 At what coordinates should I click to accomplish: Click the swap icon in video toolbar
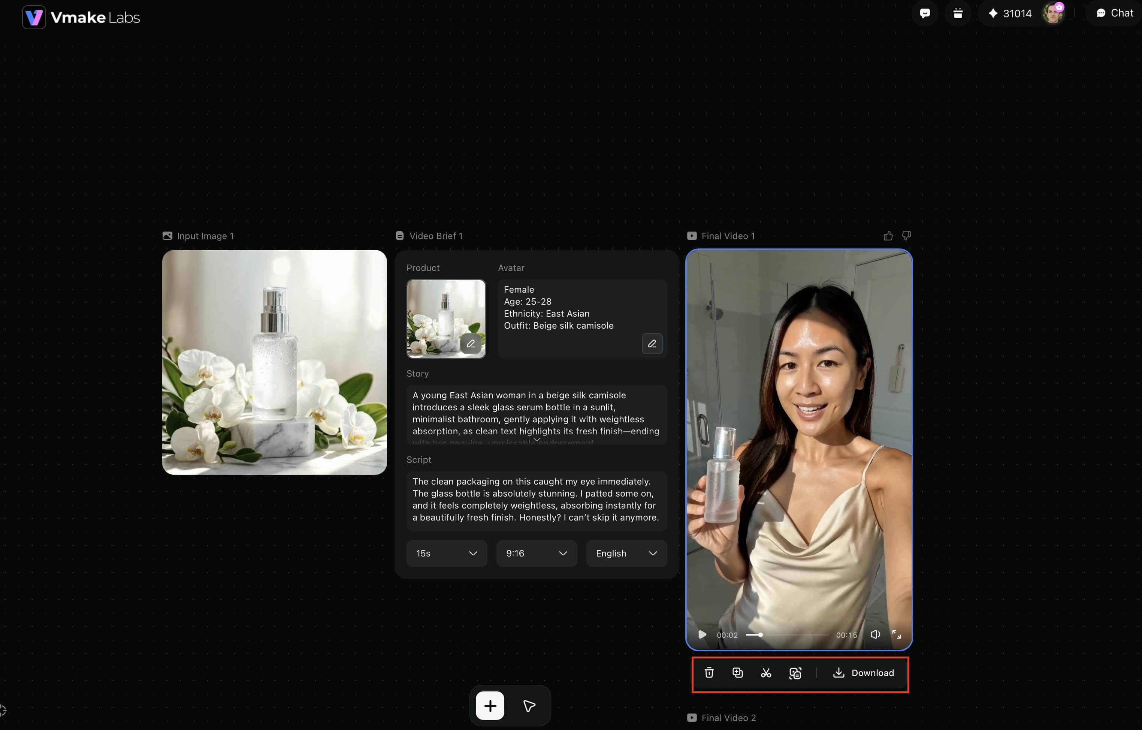click(x=795, y=673)
